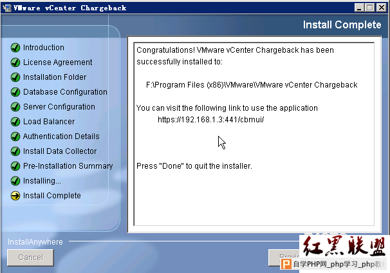390x273 pixels.
Task: Click the check icon beside Database Configuration
Action: pyautogui.click(x=15, y=92)
